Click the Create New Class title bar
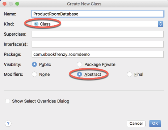168x130 pixels. coord(84,4)
